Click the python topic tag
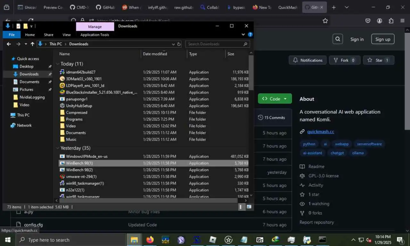The image size is (410, 246). click(x=309, y=144)
